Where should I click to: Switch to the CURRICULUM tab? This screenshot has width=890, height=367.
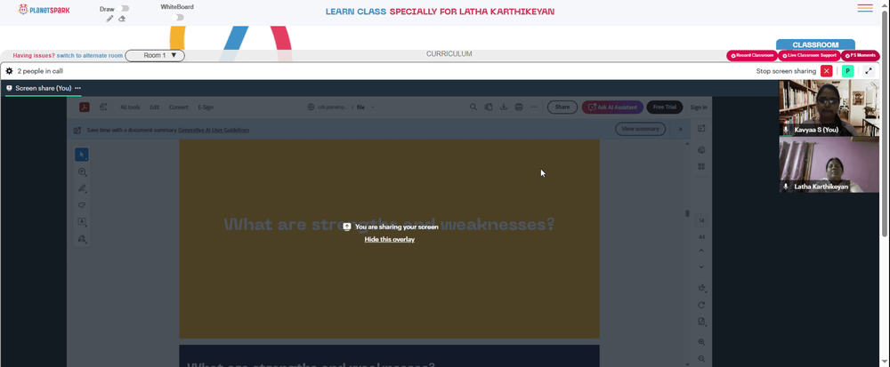tap(449, 54)
